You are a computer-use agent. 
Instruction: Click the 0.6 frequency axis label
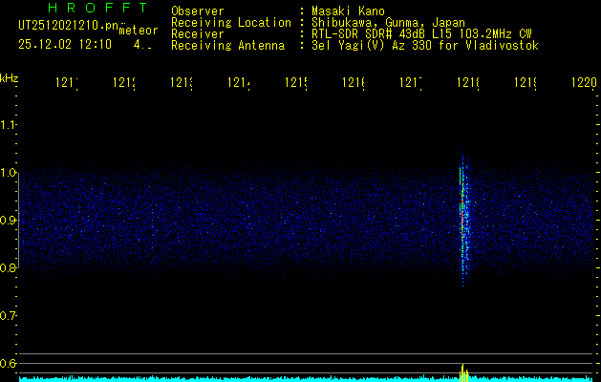coord(8,363)
